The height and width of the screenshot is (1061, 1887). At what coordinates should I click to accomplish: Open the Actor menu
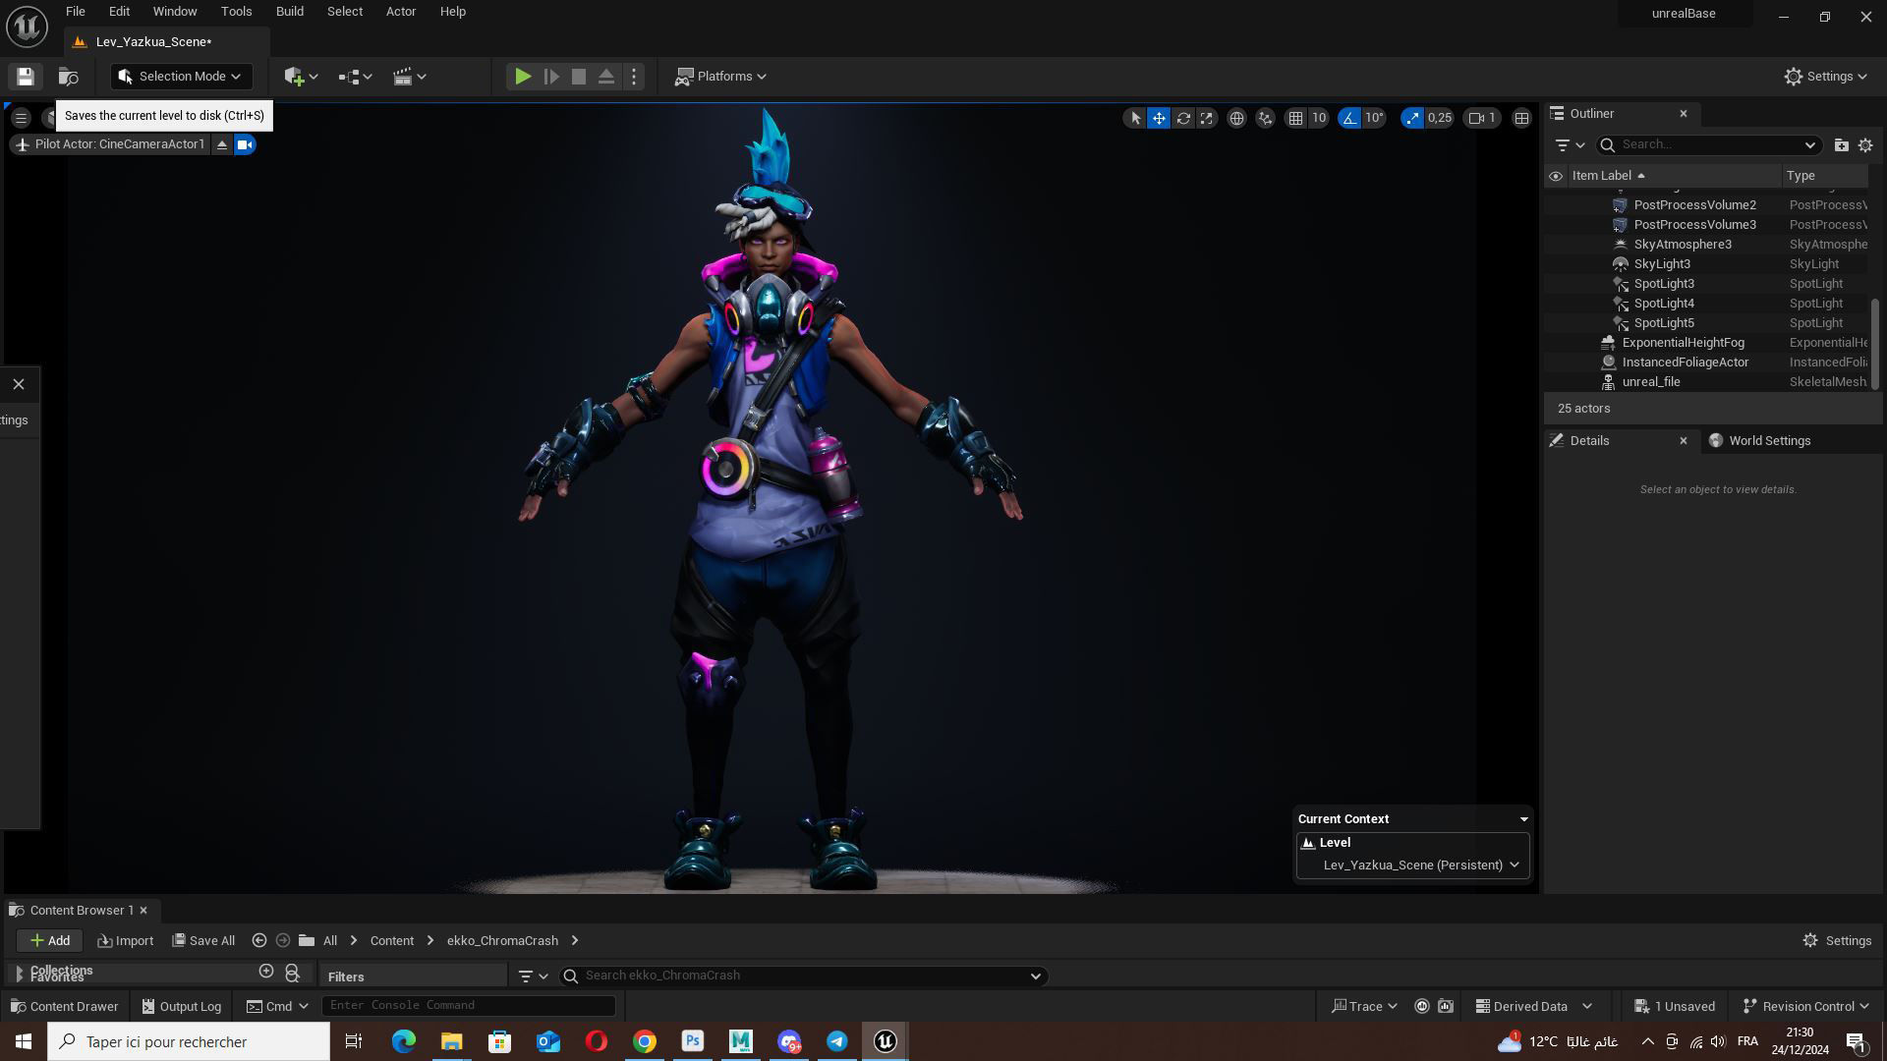coord(401,12)
